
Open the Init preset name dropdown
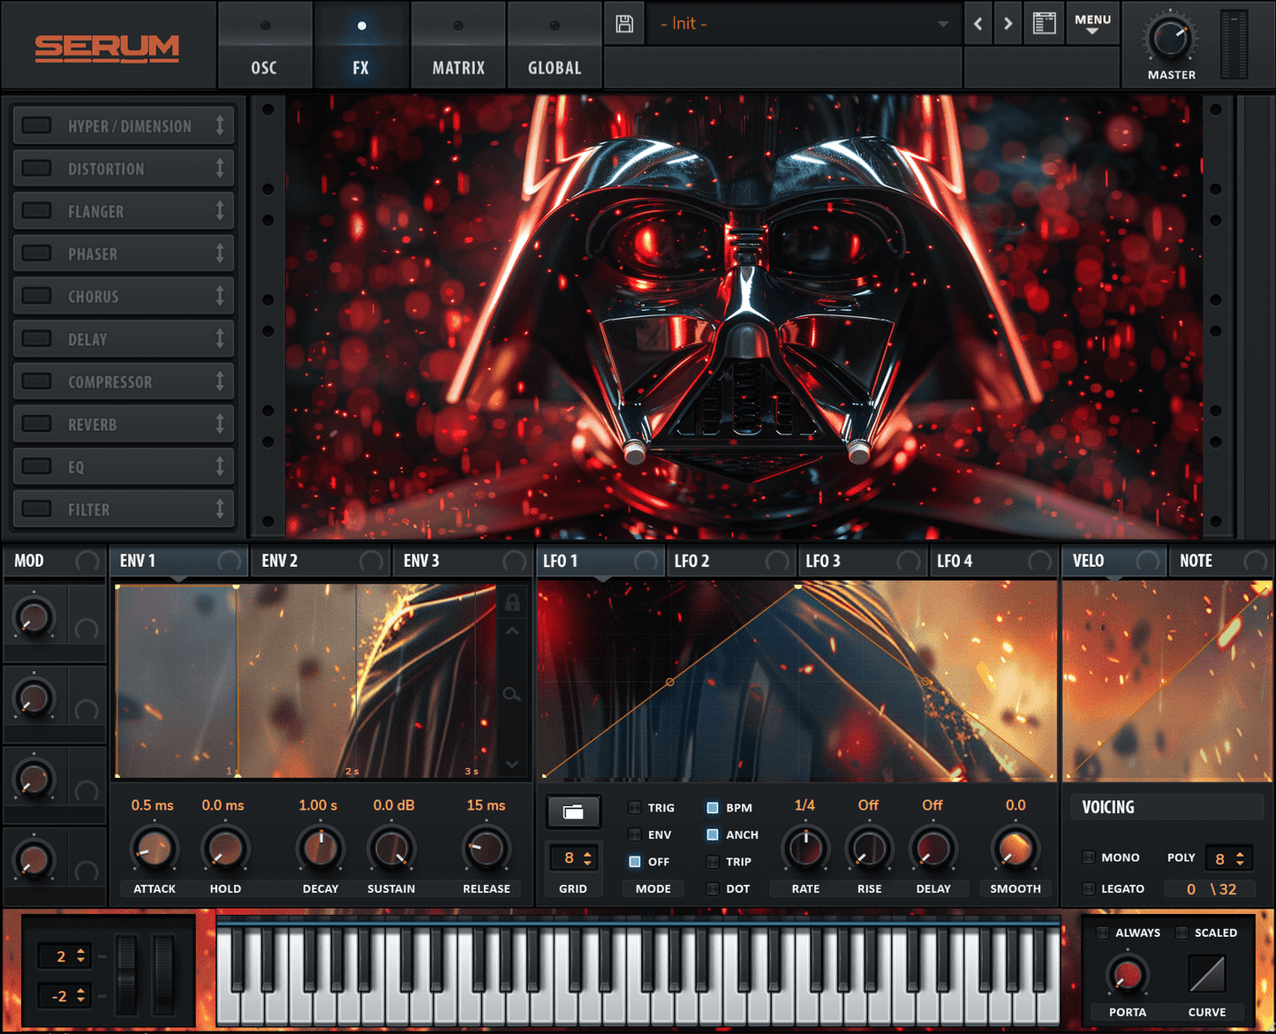pyautogui.click(x=804, y=24)
